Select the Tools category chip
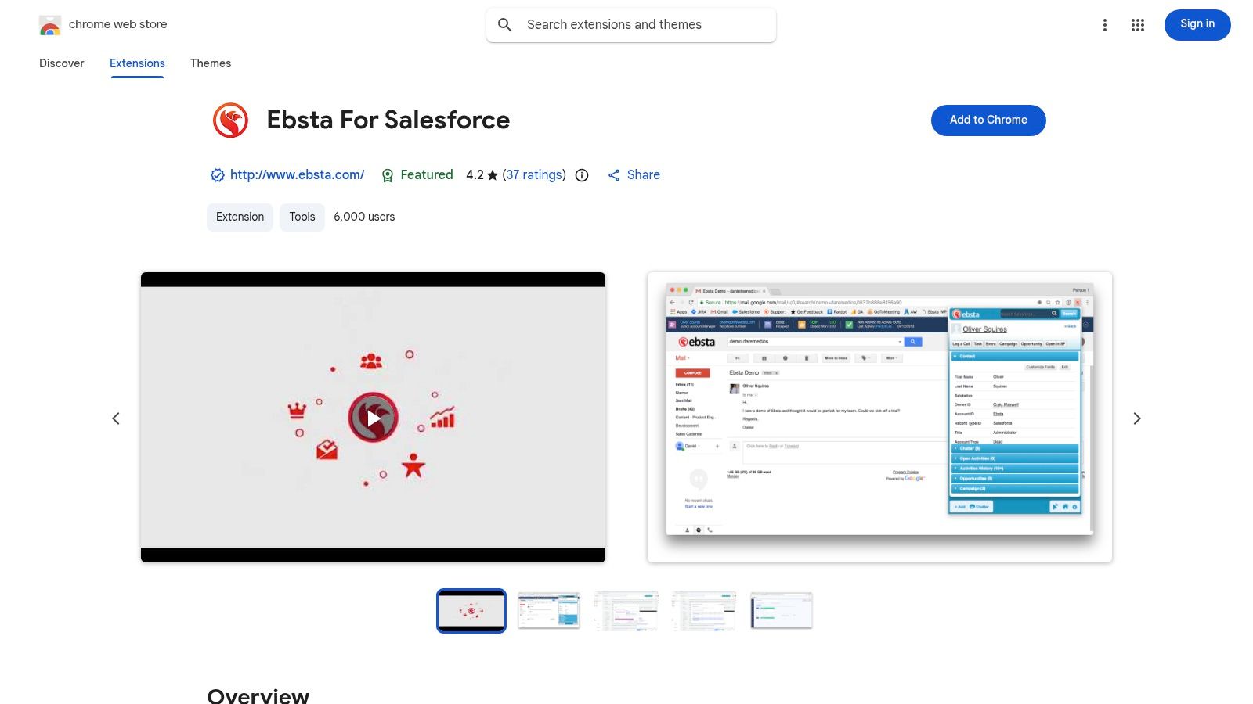 302,217
